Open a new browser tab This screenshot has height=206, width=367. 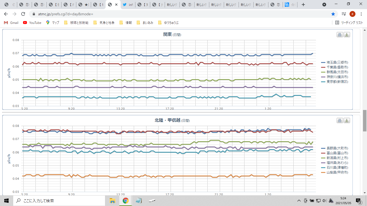(x=303, y=5)
